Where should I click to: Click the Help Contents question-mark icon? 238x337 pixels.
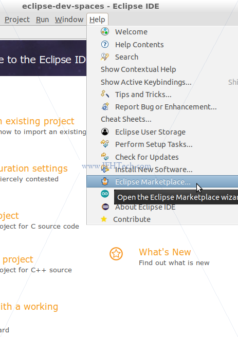point(105,45)
